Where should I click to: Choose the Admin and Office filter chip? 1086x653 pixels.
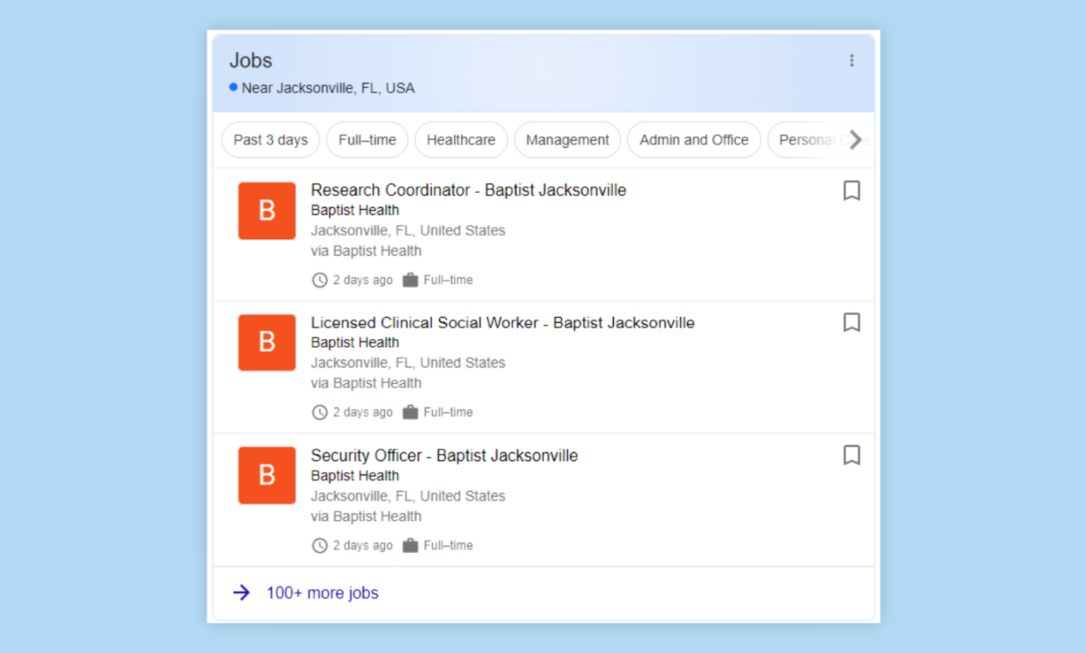(694, 140)
